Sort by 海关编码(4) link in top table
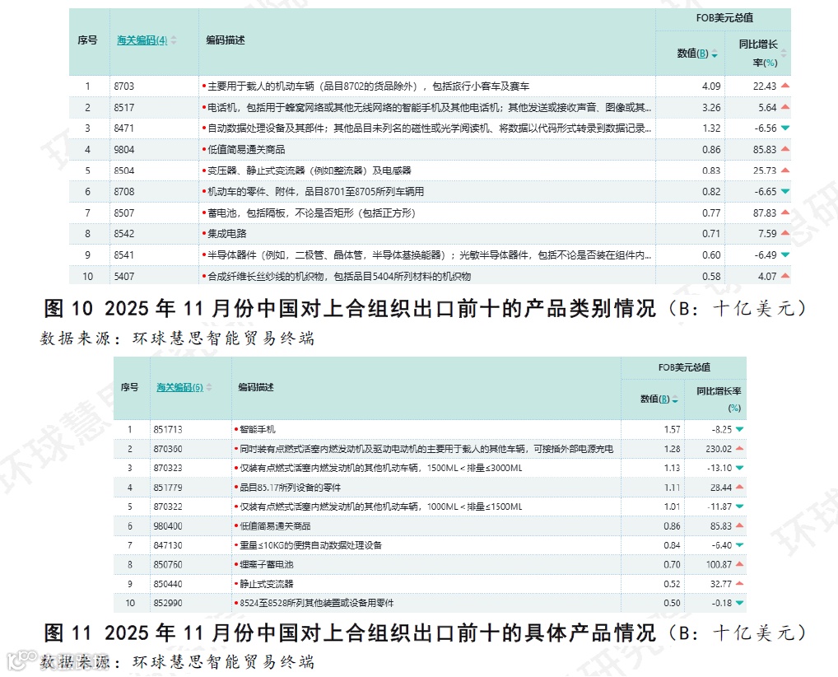 142,40
